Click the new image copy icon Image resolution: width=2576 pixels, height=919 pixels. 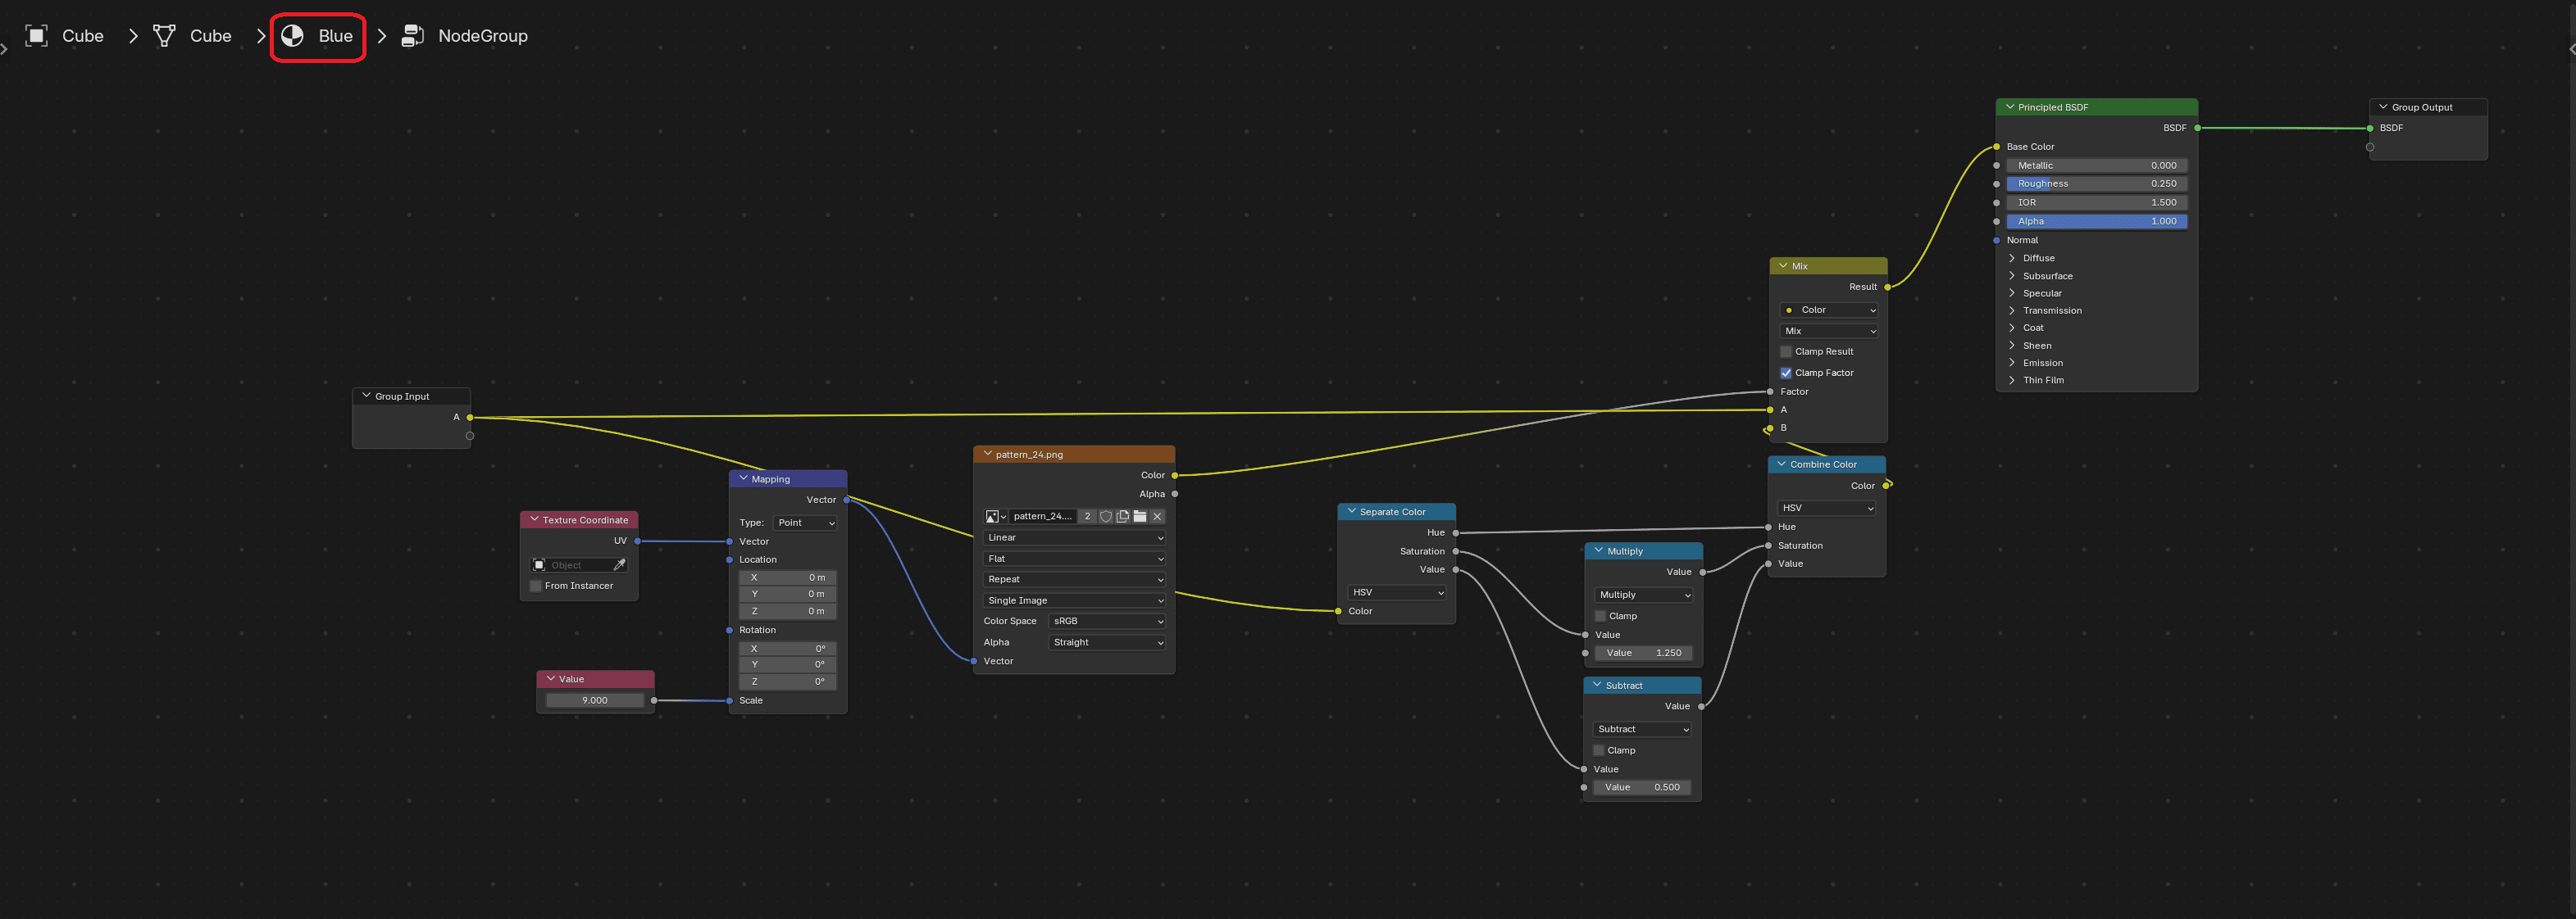point(1123,517)
